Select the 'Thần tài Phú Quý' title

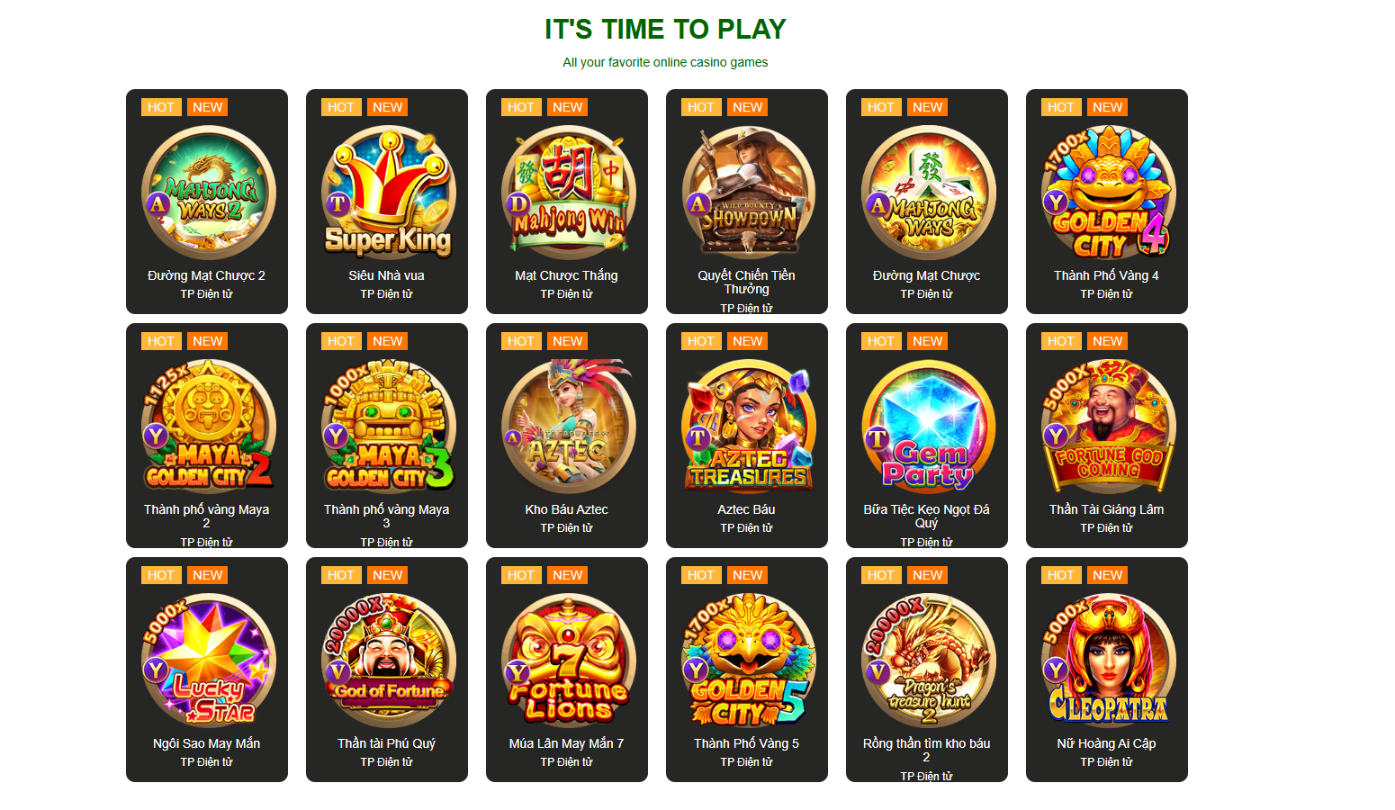[x=387, y=743]
